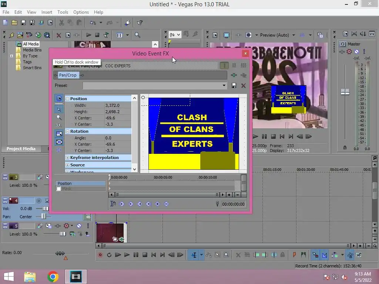Toggle Enable Snapping in the Pan/Crop sidebar
379x284 pixels.
59,125
